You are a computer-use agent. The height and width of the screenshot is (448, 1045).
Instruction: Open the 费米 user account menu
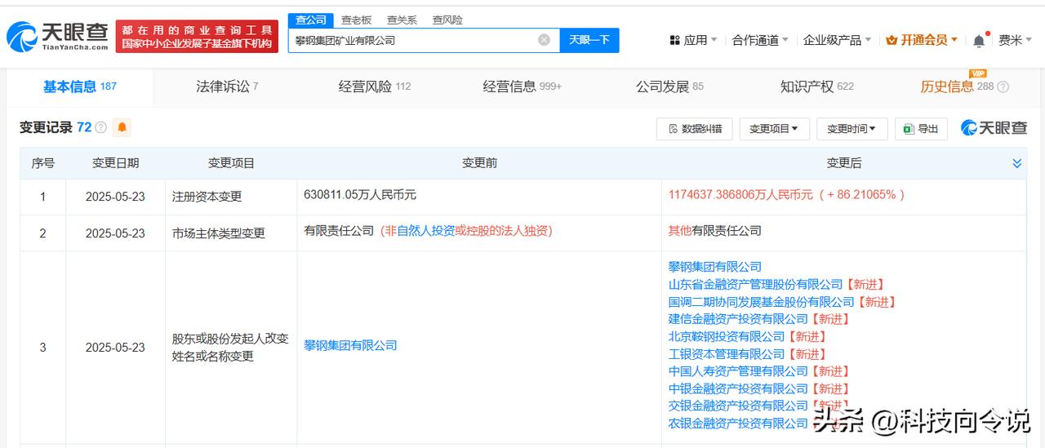(x=1015, y=40)
